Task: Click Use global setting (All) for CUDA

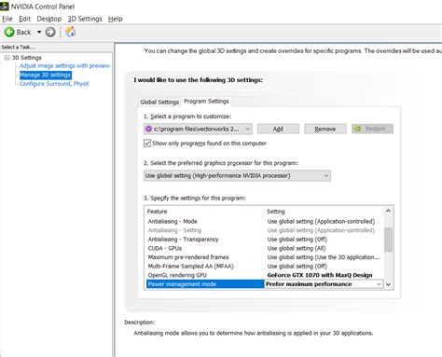Action: 297,249
